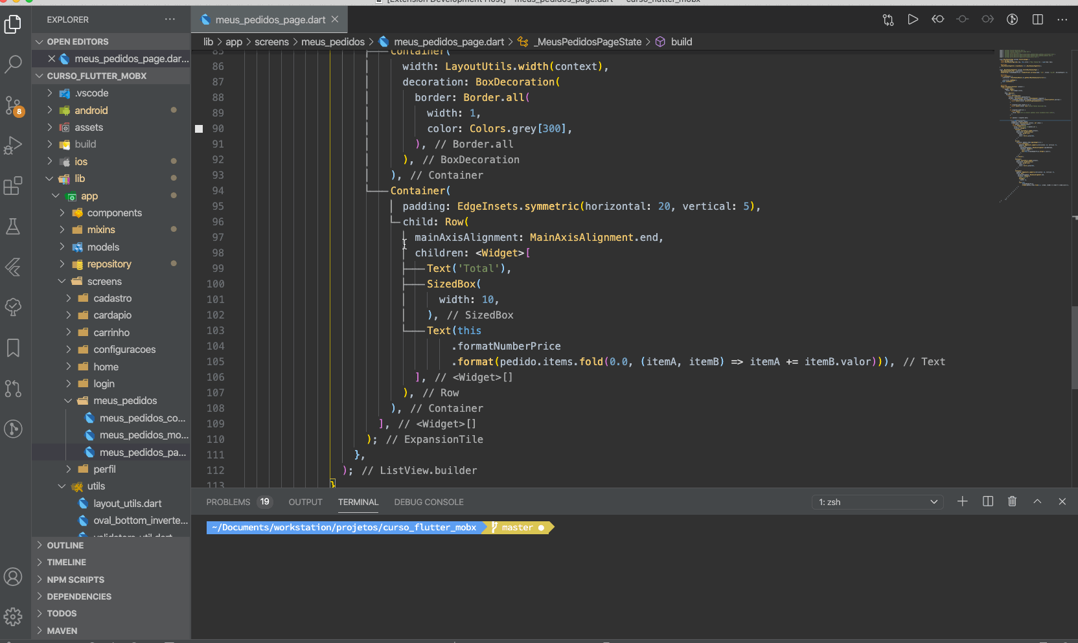Split the editor using the split icon
This screenshot has height=643, width=1078.
(1037, 19)
